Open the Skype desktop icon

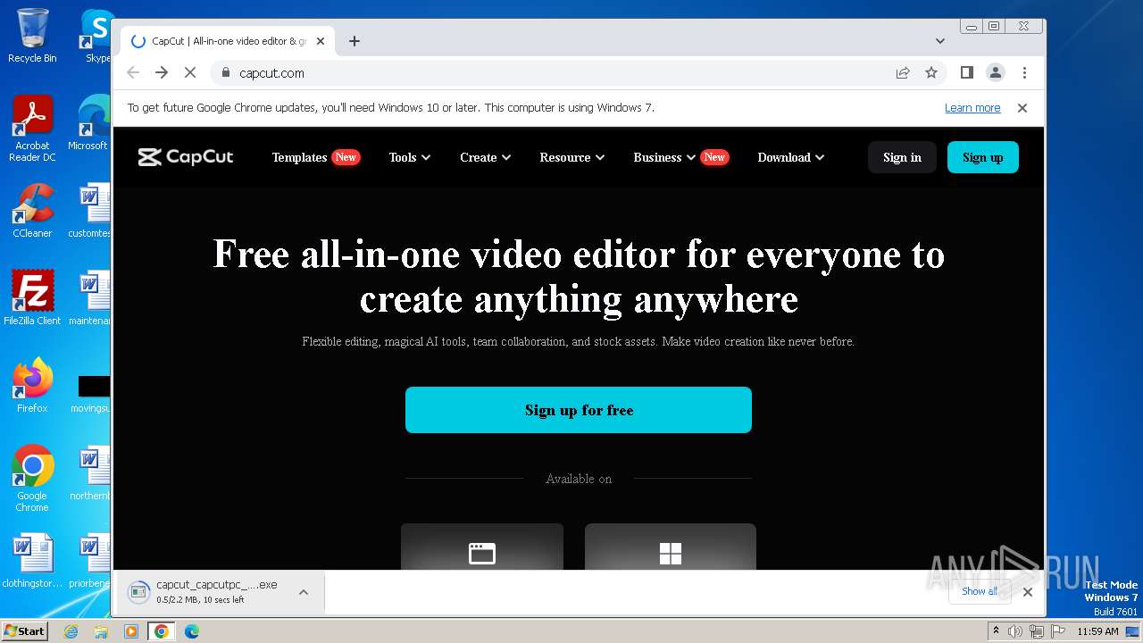96,36
